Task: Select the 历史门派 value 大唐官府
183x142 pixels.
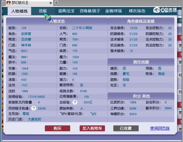Action: pos(35,119)
